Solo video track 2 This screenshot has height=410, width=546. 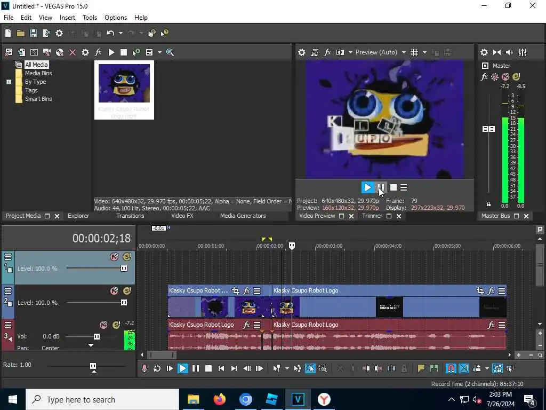point(127,291)
